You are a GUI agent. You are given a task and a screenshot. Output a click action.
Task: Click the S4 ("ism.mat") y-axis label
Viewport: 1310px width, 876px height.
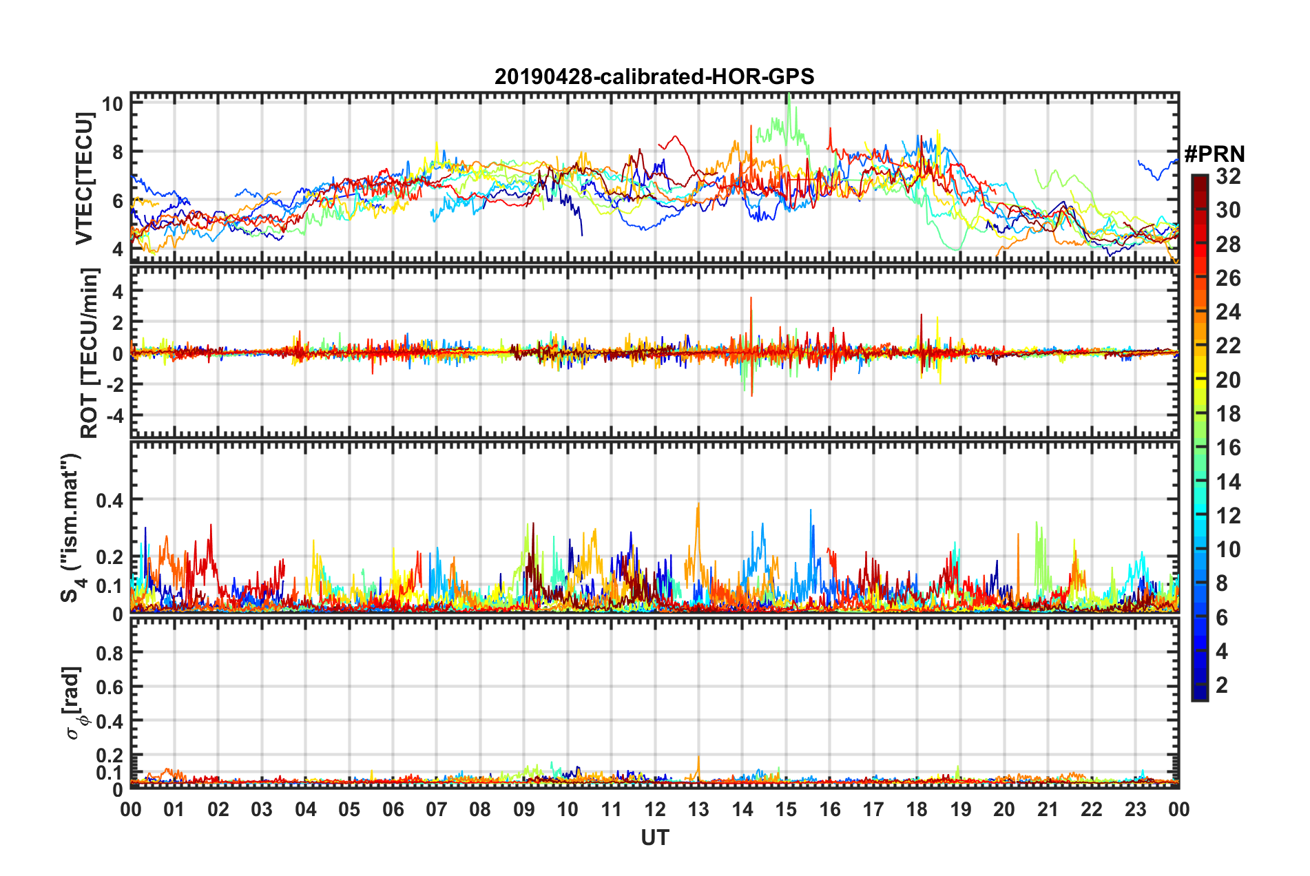pyautogui.click(x=71, y=528)
